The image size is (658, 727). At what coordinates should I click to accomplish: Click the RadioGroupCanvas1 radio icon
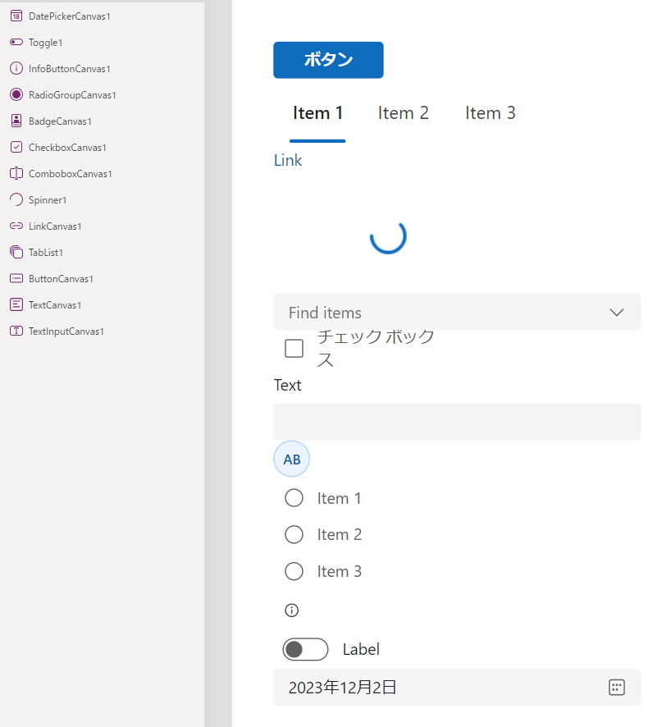click(x=16, y=94)
